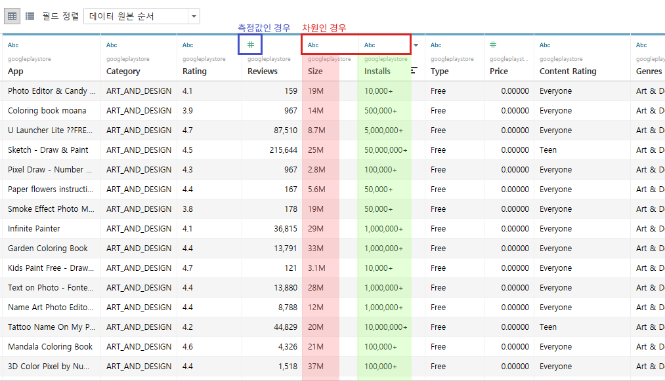The image size is (665, 381).
Task: Click Abc type icon of Installs field
Action: 370,45
